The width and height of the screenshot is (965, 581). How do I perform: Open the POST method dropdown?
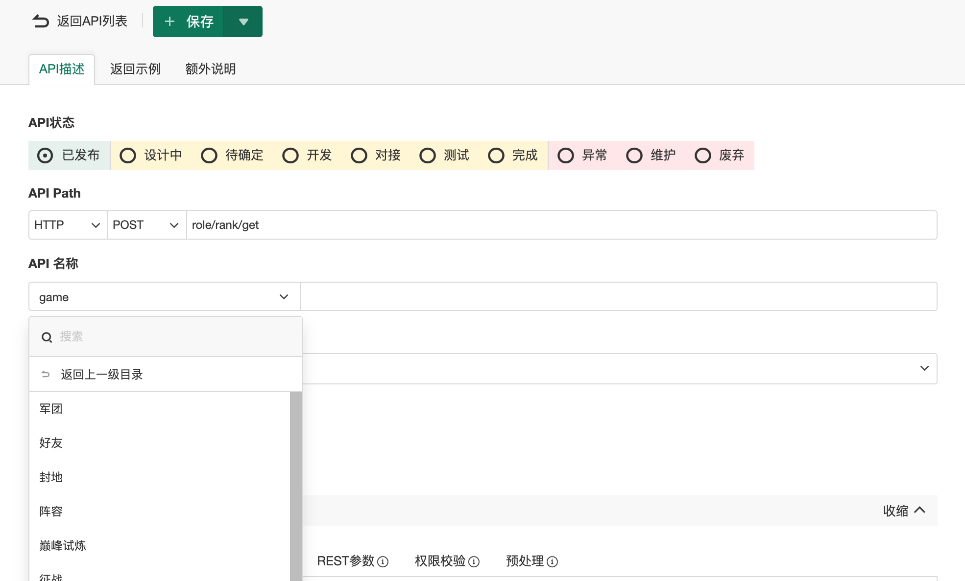point(146,225)
